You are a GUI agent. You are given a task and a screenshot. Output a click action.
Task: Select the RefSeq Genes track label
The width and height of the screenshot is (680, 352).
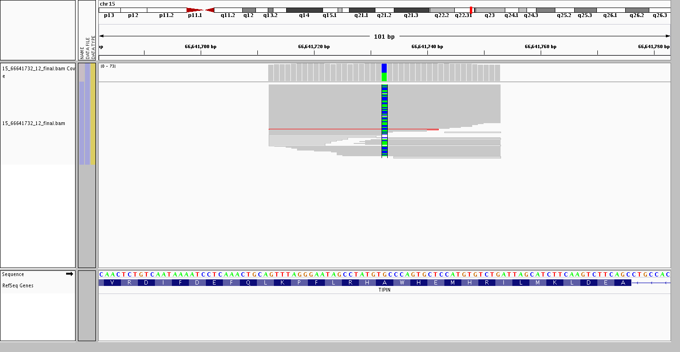(x=17, y=285)
